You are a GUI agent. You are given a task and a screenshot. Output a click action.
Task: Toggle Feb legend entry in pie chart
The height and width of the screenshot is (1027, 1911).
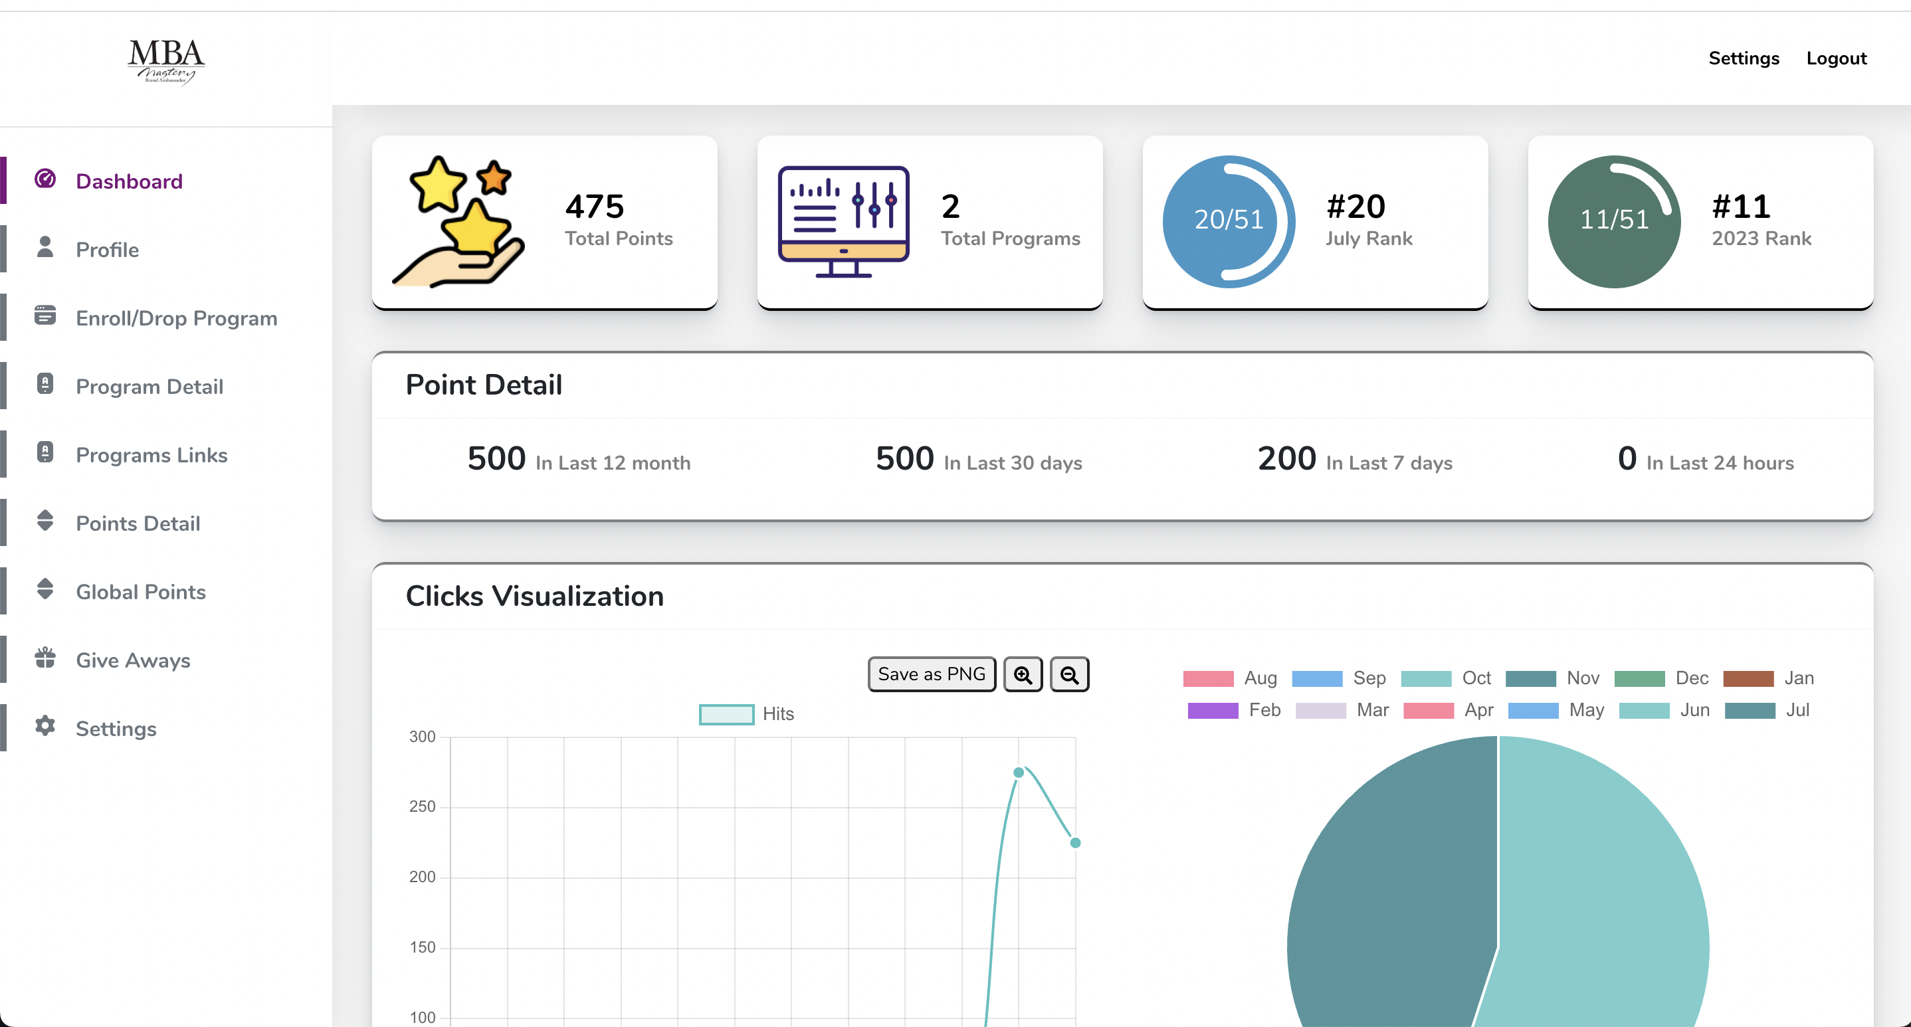tap(1235, 709)
